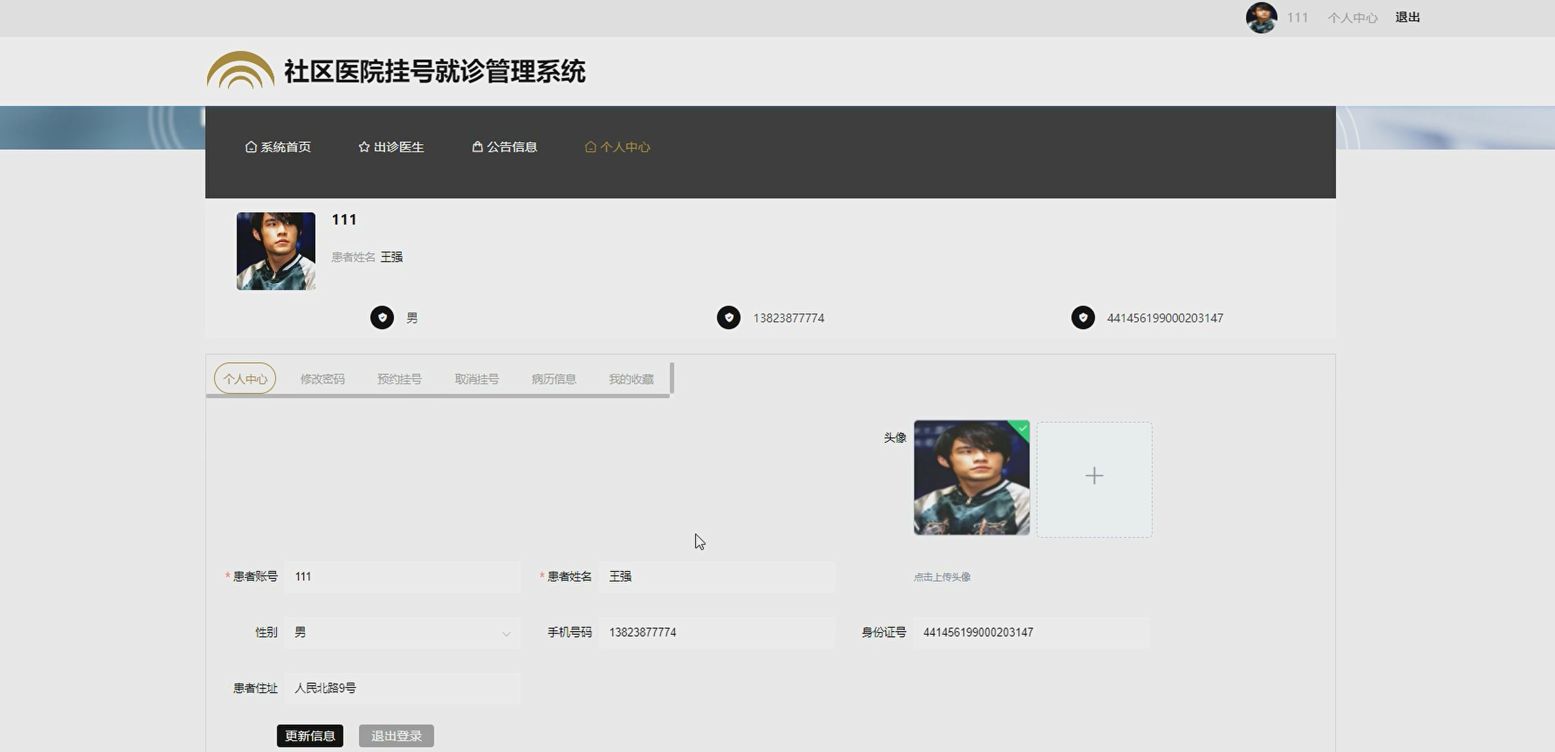Open the 性别 dropdown arrow
The width and height of the screenshot is (1555, 752).
506,633
